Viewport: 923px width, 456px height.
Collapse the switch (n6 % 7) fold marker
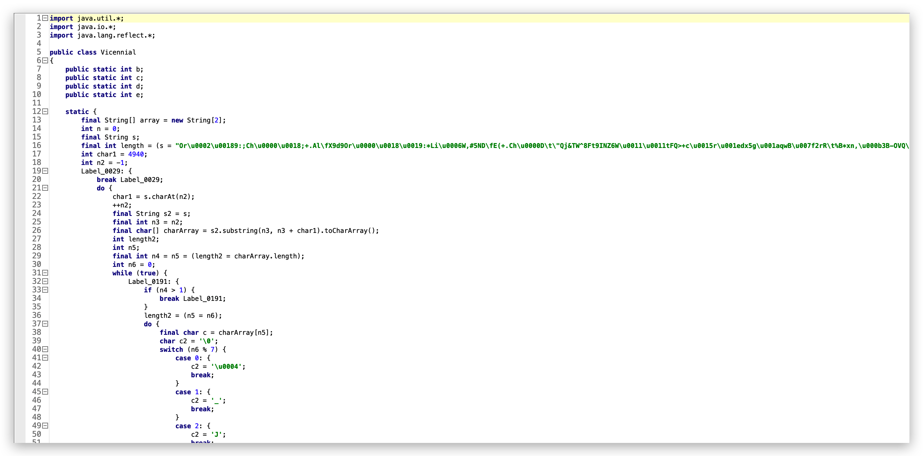[x=45, y=349]
